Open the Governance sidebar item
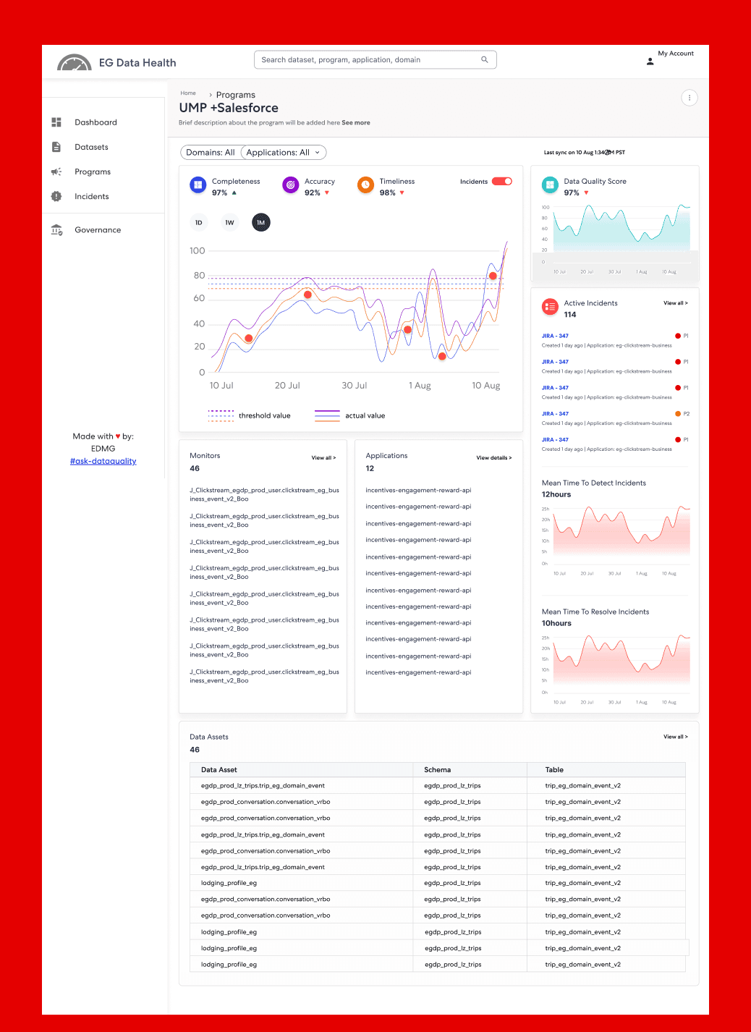 [x=98, y=230]
